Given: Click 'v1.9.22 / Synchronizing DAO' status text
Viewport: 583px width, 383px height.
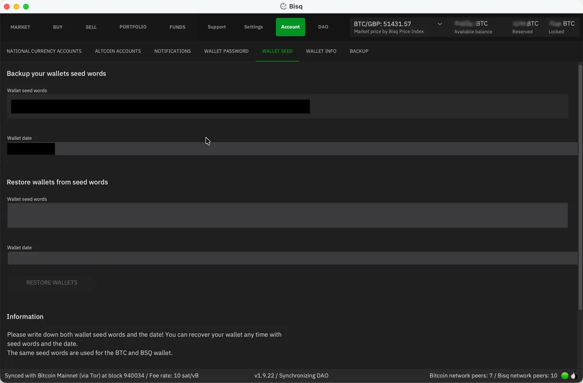Looking at the screenshot, I should click(x=291, y=376).
